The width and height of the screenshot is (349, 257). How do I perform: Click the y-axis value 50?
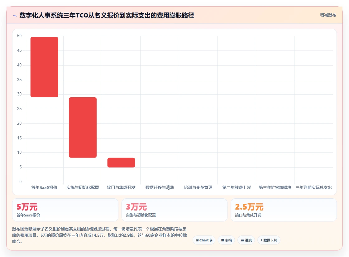tap(19, 36)
